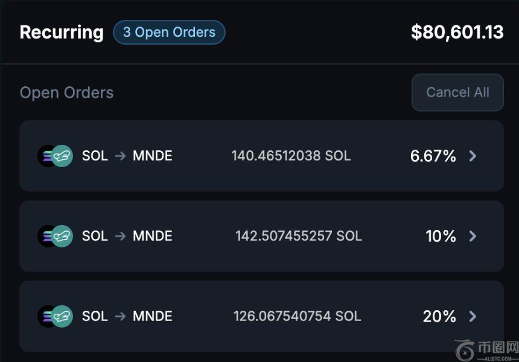Expand the 20% order with its chevron
Viewport: 519px width, 362px height.
click(473, 316)
